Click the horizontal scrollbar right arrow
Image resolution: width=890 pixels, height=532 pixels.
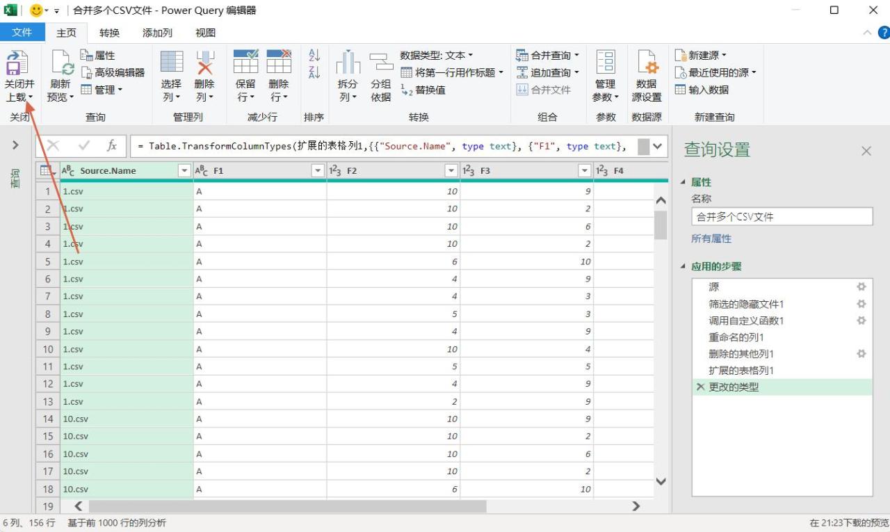636,506
